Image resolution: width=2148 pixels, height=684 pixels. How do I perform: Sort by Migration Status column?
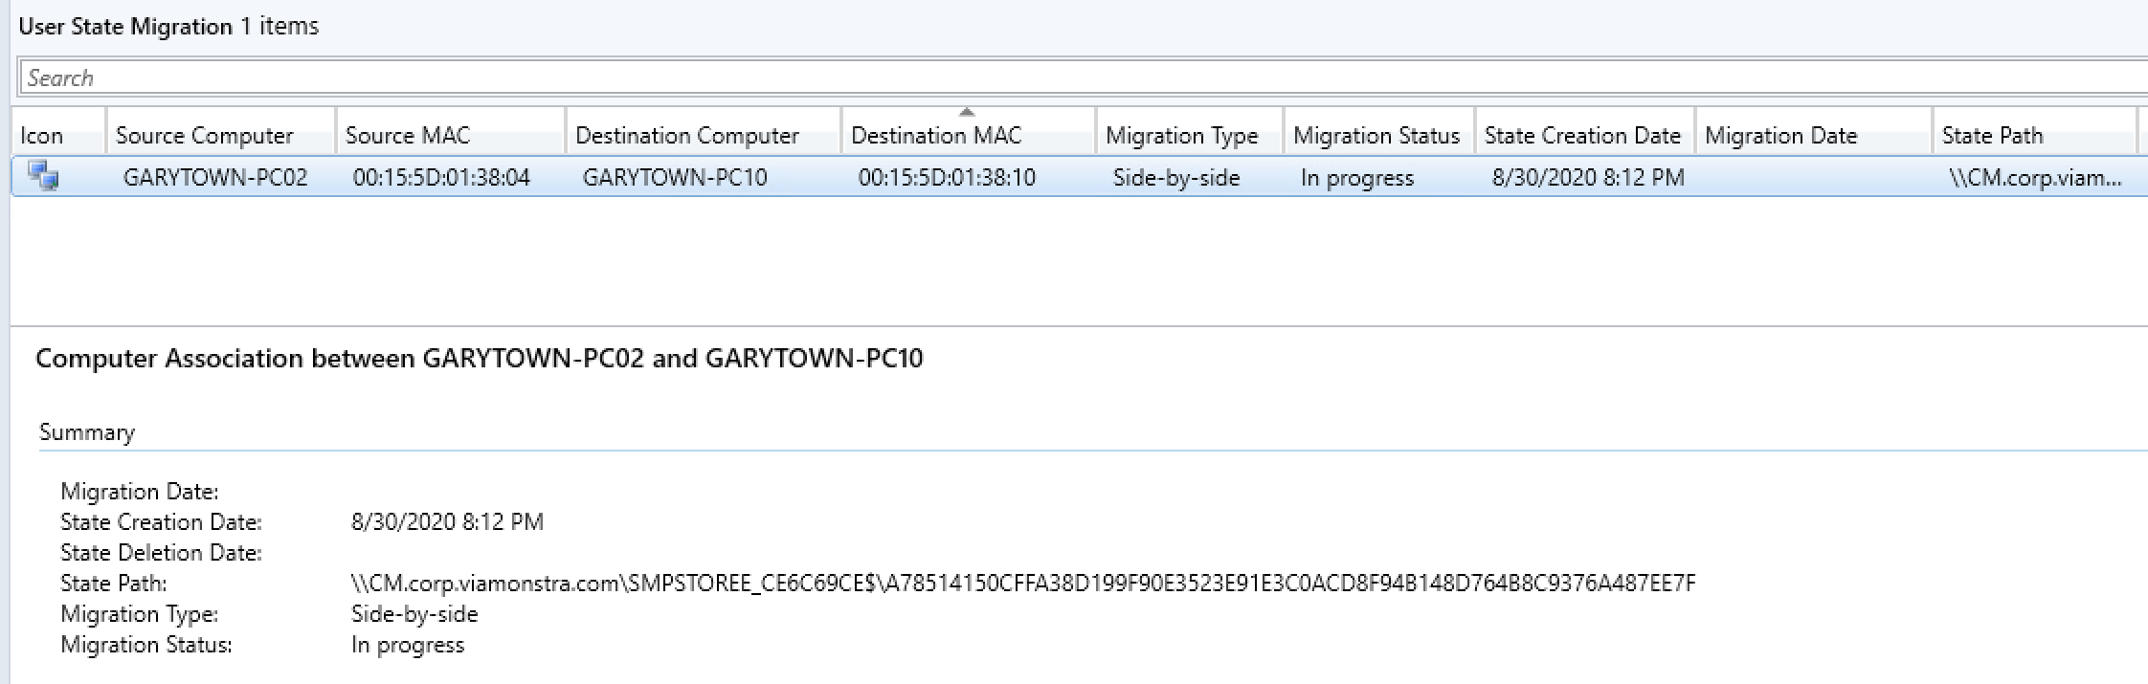point(1376,136)
